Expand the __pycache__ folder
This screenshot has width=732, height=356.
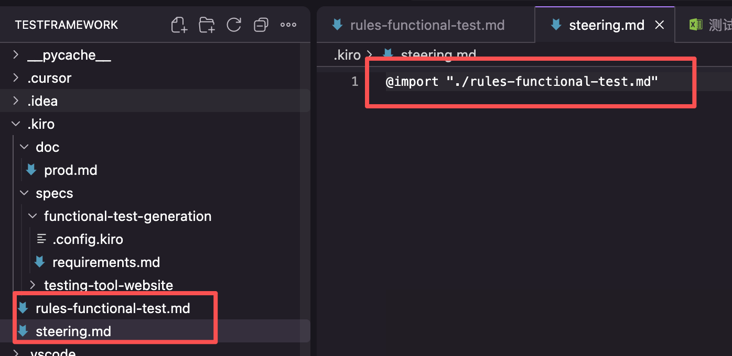point(16,55)
